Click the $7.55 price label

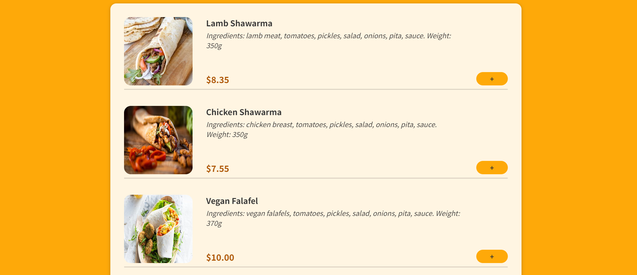pos(218,168)
